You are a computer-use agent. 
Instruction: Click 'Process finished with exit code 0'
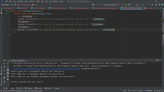pyautogui.click(x=27, y=82)
